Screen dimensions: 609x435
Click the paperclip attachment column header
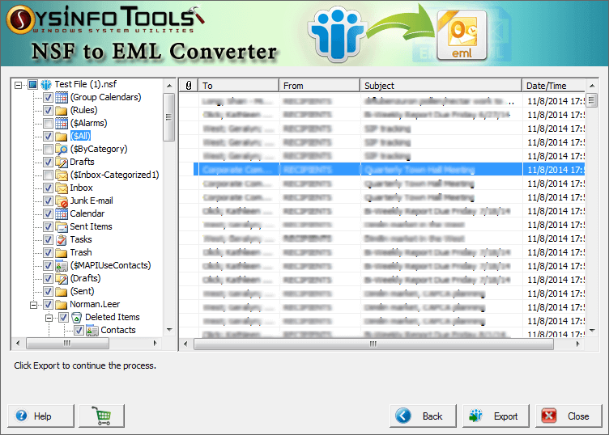pos(189,85)
